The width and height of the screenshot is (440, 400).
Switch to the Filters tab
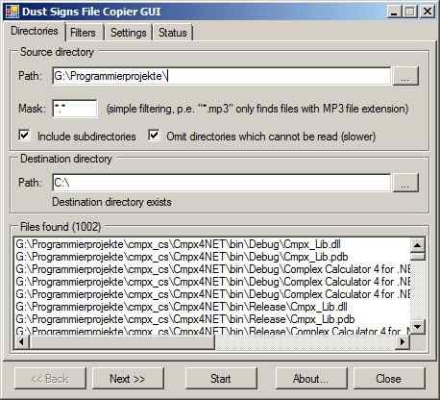[84, 33]
